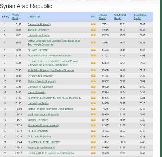
Task: Open the Antioch Syrian University link
Action: pos(41,148)
